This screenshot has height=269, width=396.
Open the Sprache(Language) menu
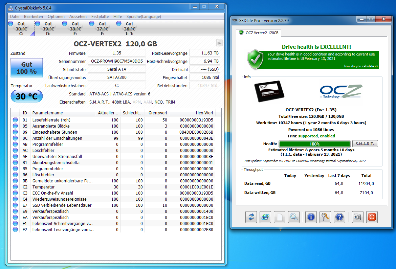pos(144,17)
